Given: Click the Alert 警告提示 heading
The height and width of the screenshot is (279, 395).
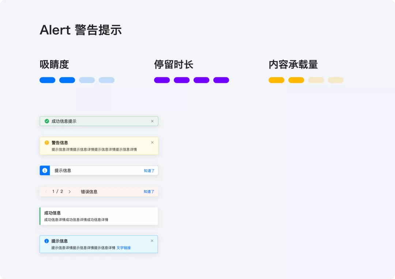Looking at the screenshot, I should pyautogui.click(x=80, y=30).
